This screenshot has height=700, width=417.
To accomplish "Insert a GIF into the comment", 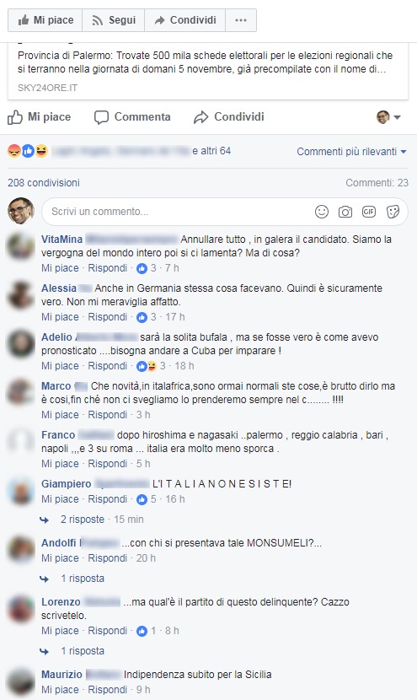I will pyautogui.click(x=369, y=212).
